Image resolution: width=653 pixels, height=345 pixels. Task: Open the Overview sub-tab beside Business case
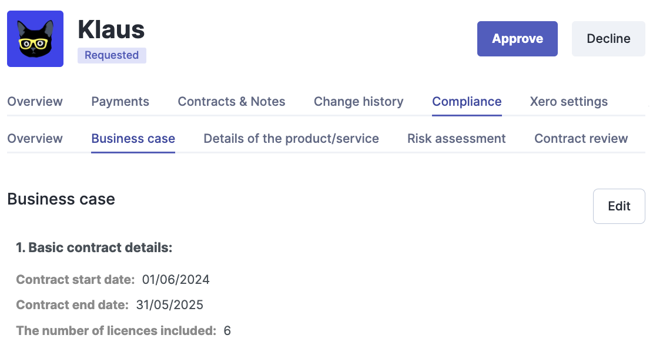pos(35,139)
